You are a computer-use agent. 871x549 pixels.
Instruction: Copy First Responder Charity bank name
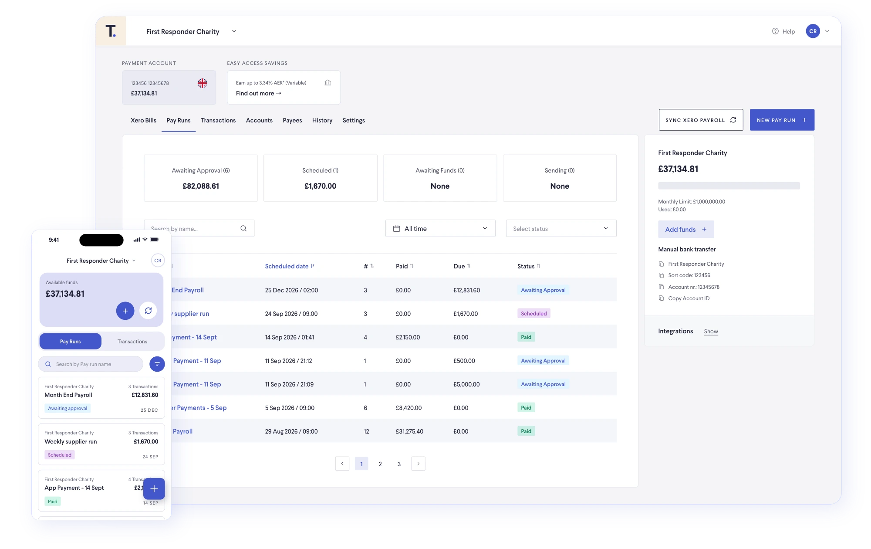[x=661, y=264]
